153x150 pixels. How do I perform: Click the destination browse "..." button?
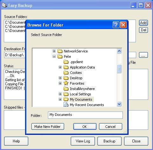(x=143, y=55)
